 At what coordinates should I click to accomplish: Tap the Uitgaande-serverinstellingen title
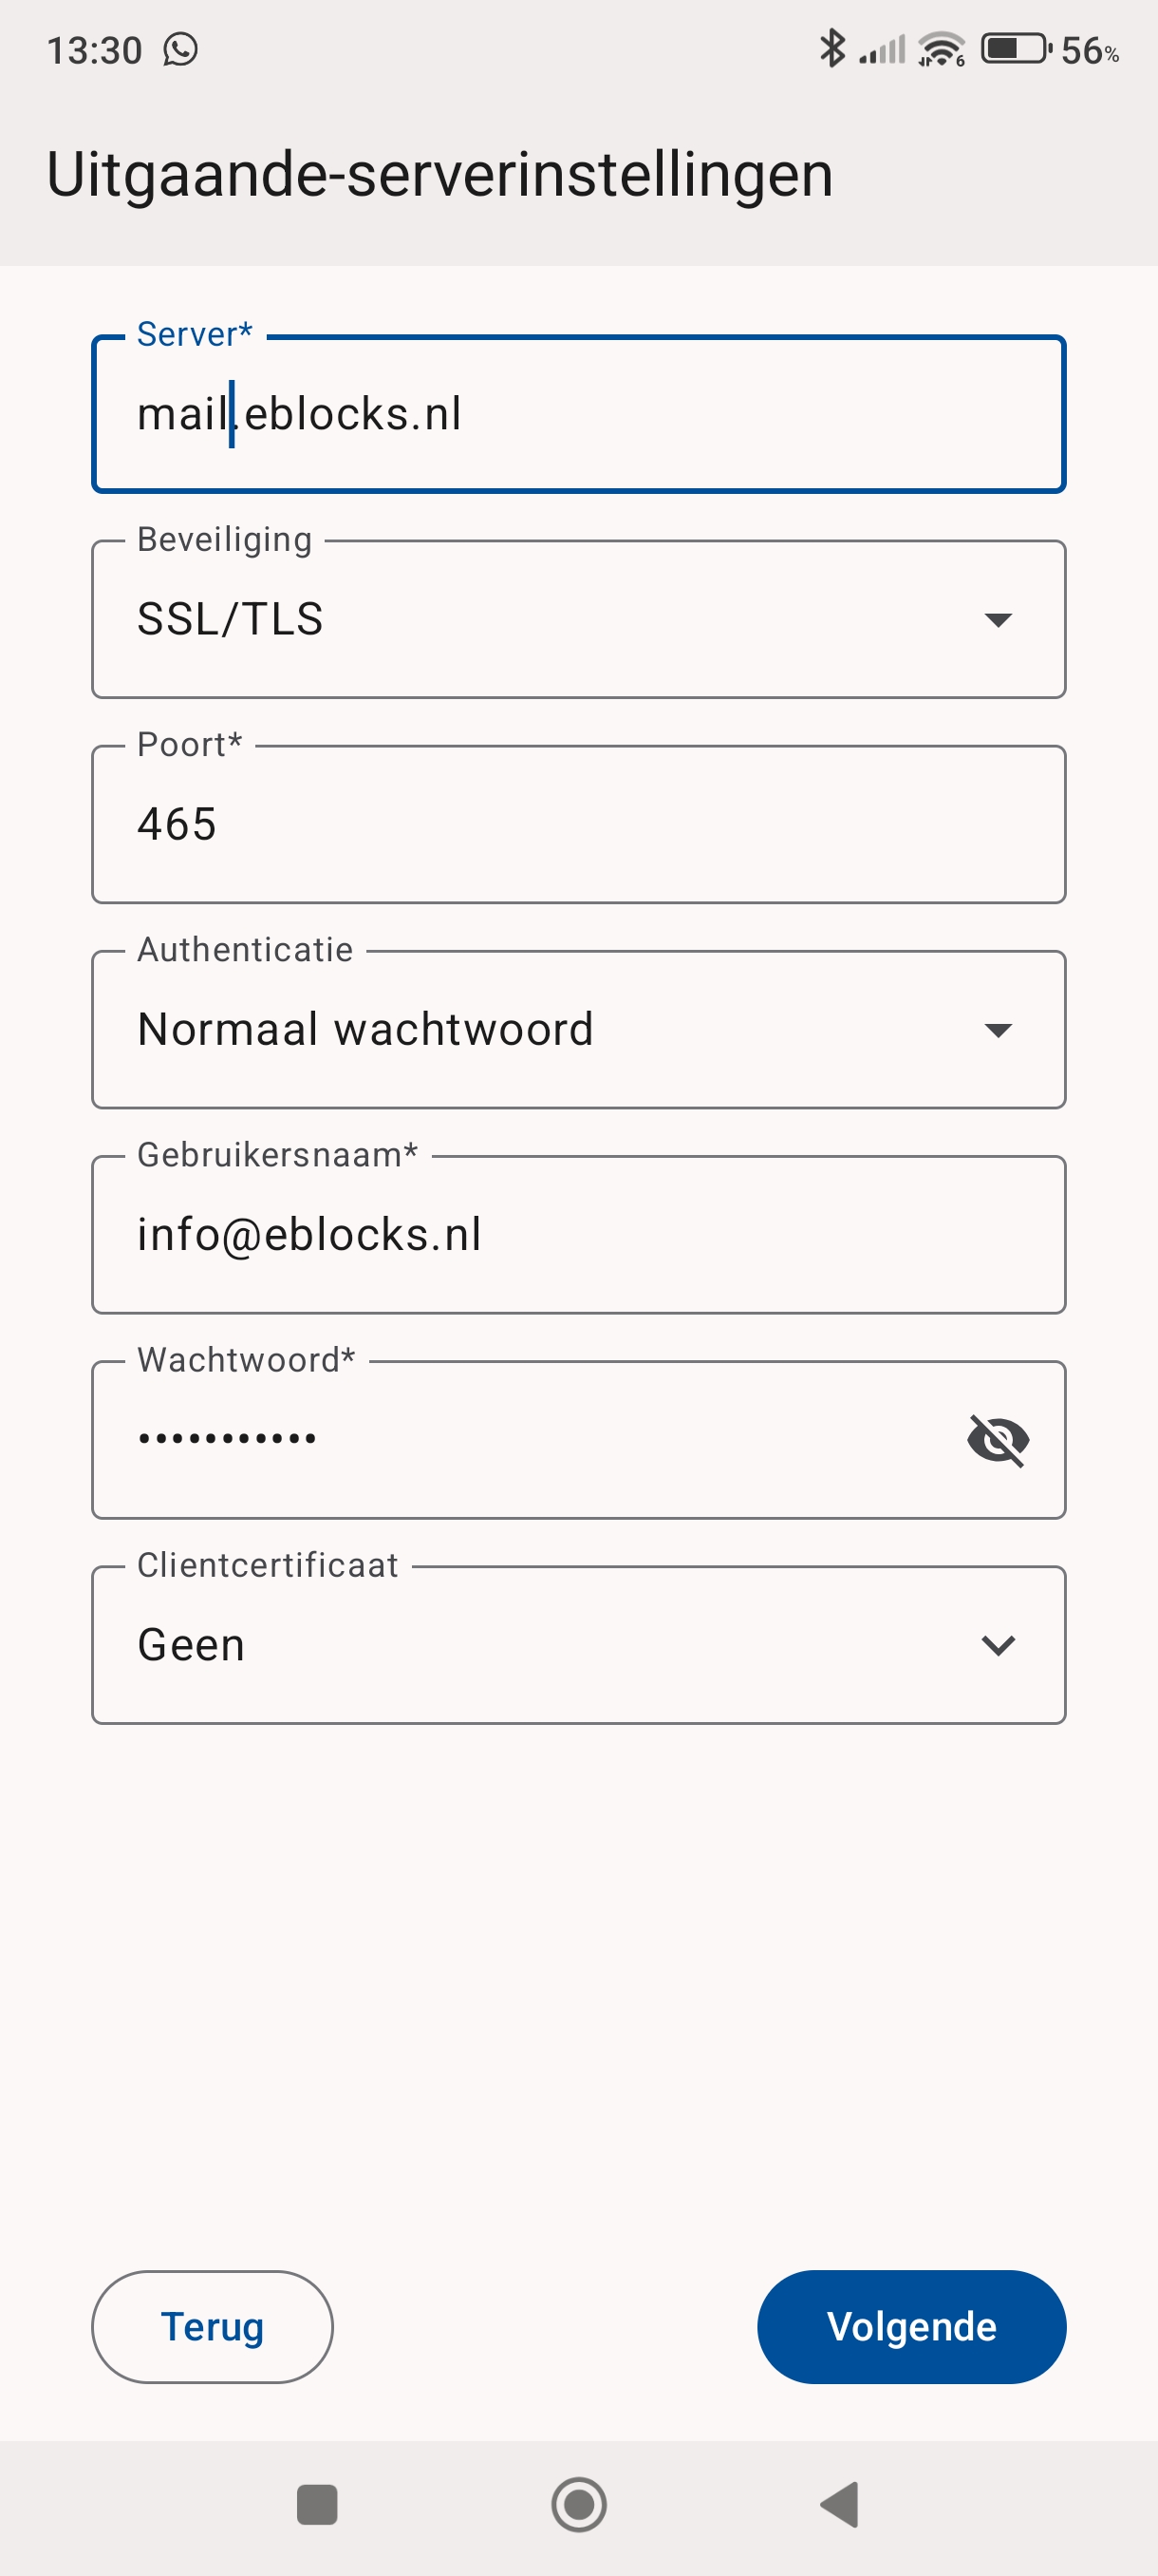pyautogui.click(x=439, y=174)
